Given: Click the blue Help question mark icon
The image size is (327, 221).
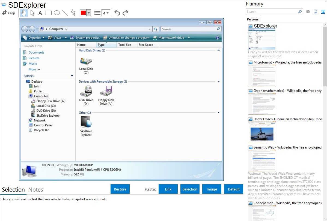Looking at the screenshot, I should click(x=217, y=38).
